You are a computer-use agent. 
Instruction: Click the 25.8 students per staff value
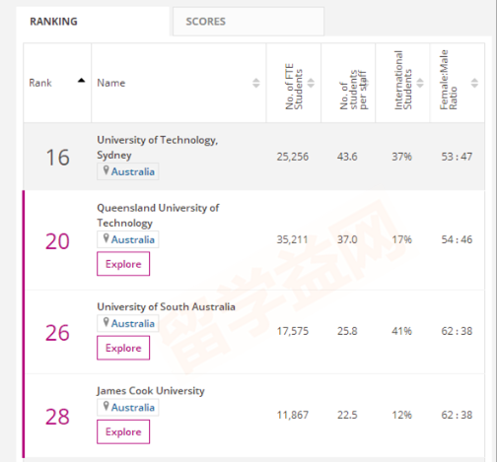pyautogui.click(x=347, y=331)
